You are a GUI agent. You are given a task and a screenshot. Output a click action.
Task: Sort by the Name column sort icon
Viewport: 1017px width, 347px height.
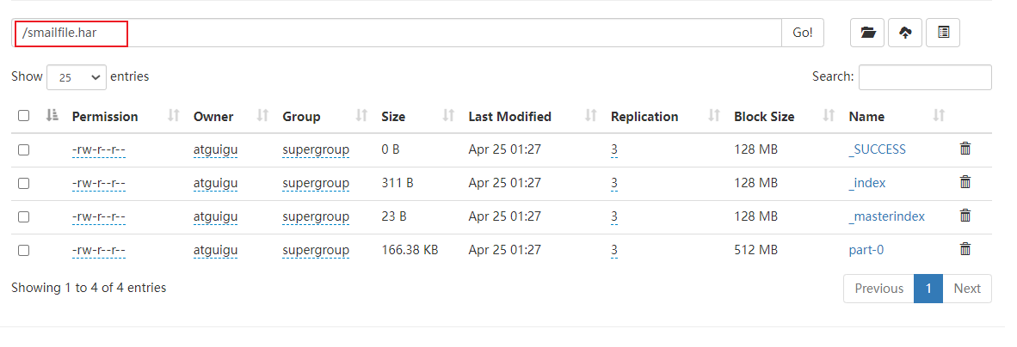coord(939,116)
